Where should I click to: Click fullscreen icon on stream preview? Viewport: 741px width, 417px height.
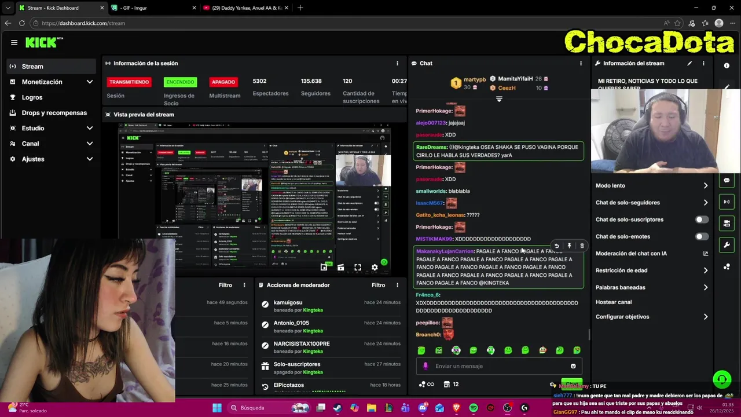point(358,267)
